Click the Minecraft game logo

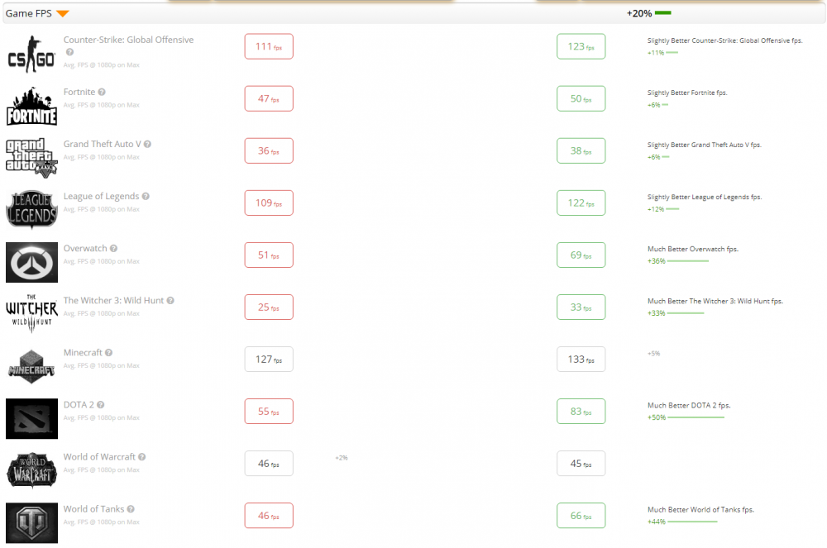click(x=31, y=366)
